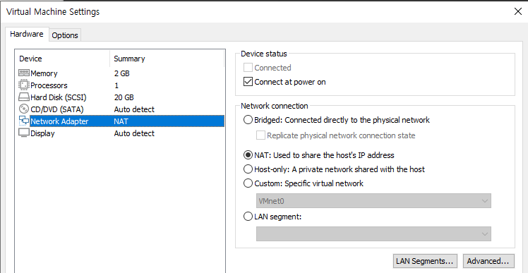
Task: Expand the LAN segment dropdown list
Action: tap(373, 234)
